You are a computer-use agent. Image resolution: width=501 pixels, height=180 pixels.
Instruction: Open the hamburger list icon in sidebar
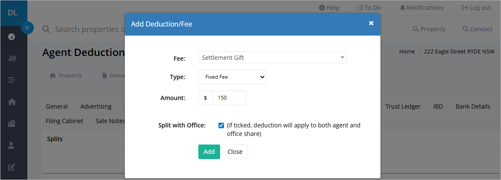click(x=12, y=80)
